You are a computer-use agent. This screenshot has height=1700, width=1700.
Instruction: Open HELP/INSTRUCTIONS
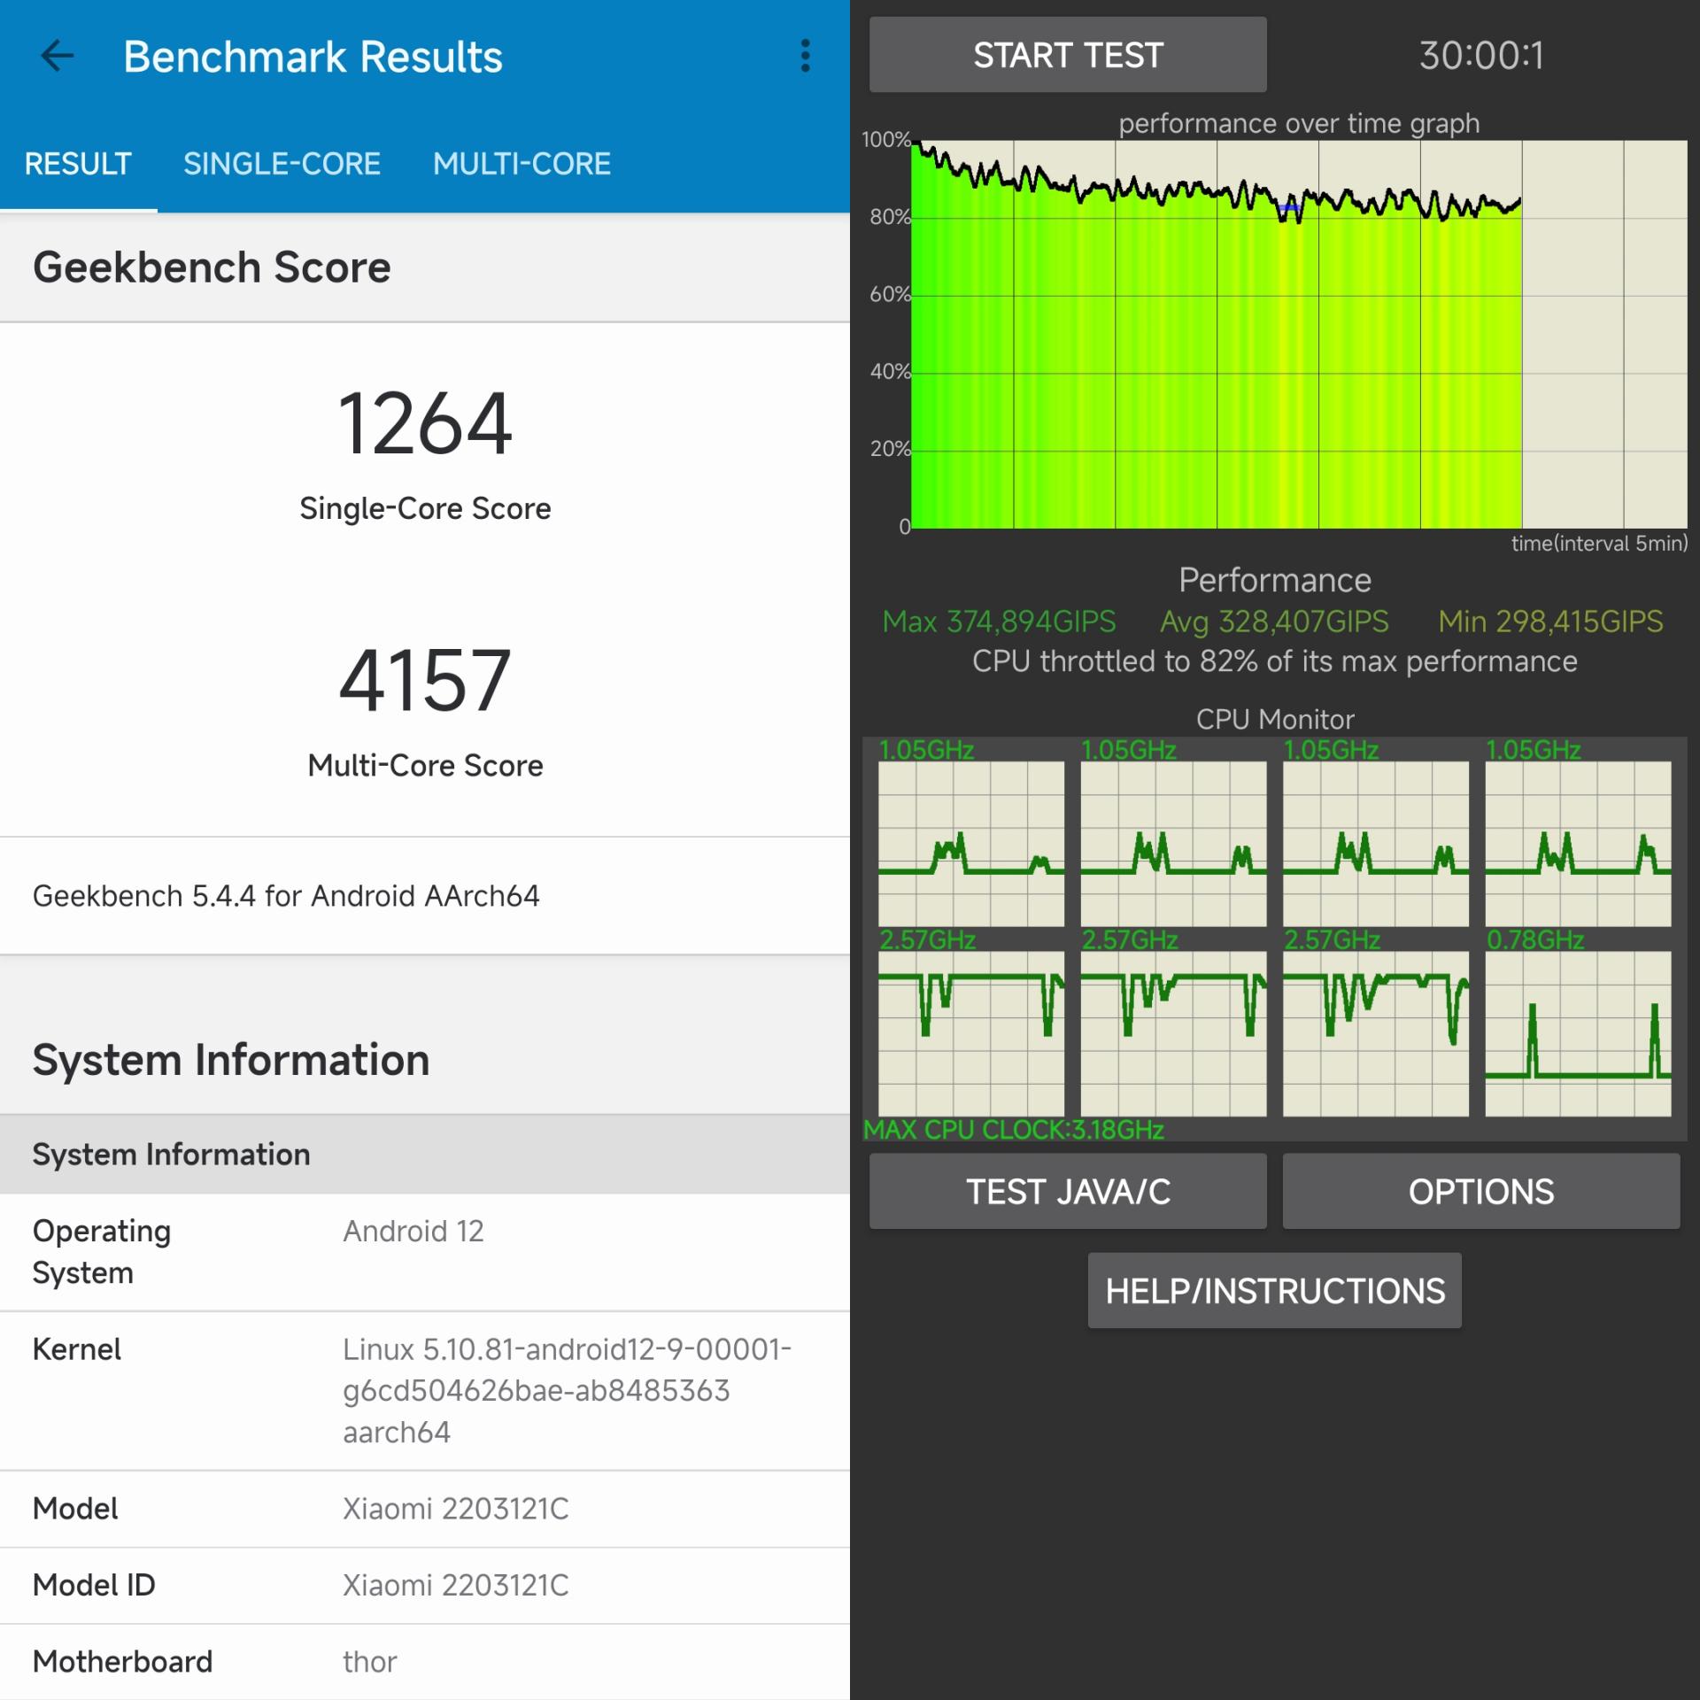(1274, 1290)
